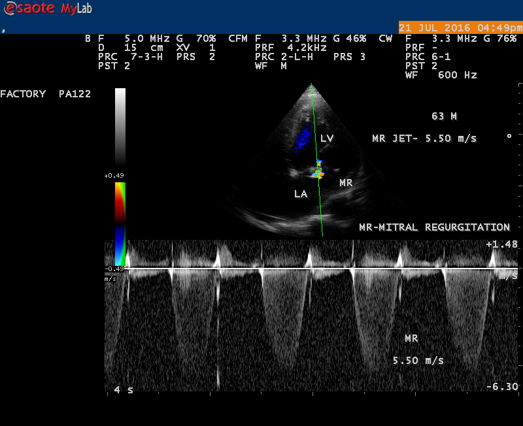The height and width of the screenshot is (426, 523).
Task: Click the blue color flow region in LV
Action: [303, 139]
